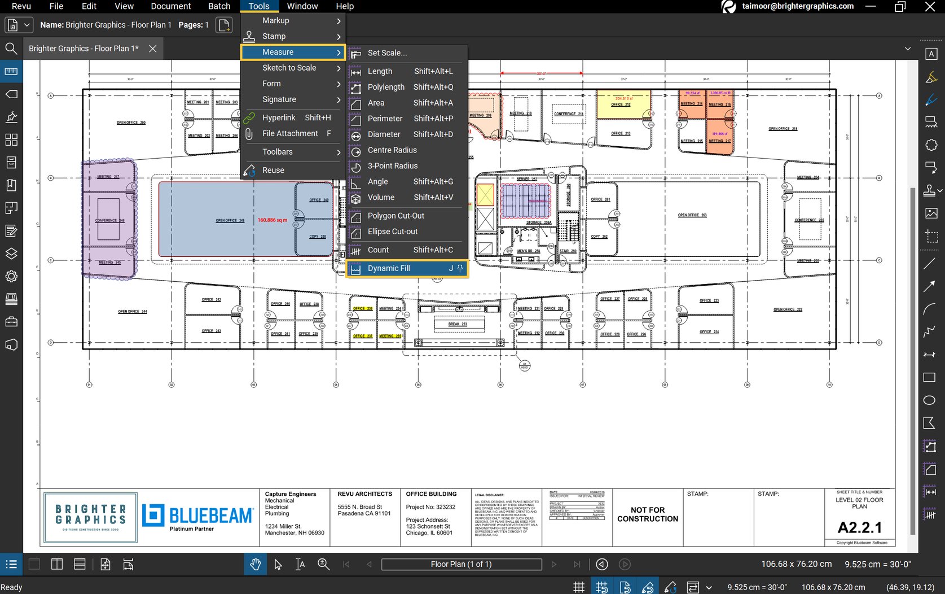The width and height of the screenshot is (945, 594).
Task: Select Count from the Measure submenu
Action: point(378,250)
